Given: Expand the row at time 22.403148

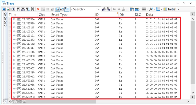Looking at the screenshot, I should [14, 27].
